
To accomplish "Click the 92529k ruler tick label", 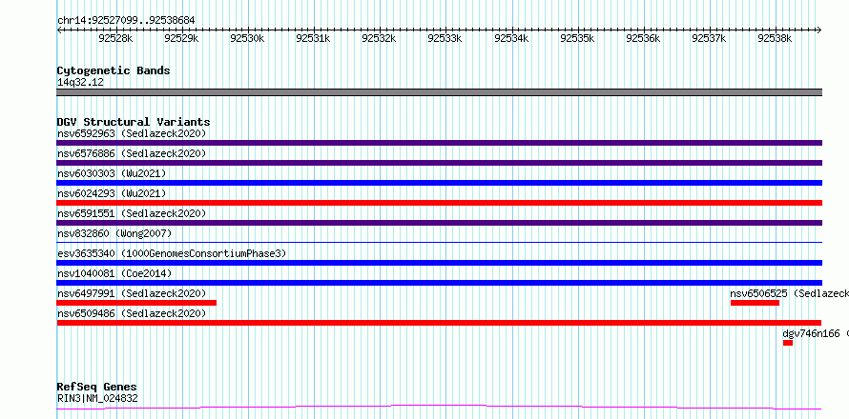I will (x=181, y=38).
